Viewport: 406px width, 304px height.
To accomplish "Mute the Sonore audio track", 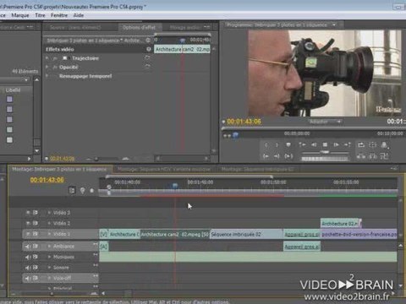I will 28,268.
